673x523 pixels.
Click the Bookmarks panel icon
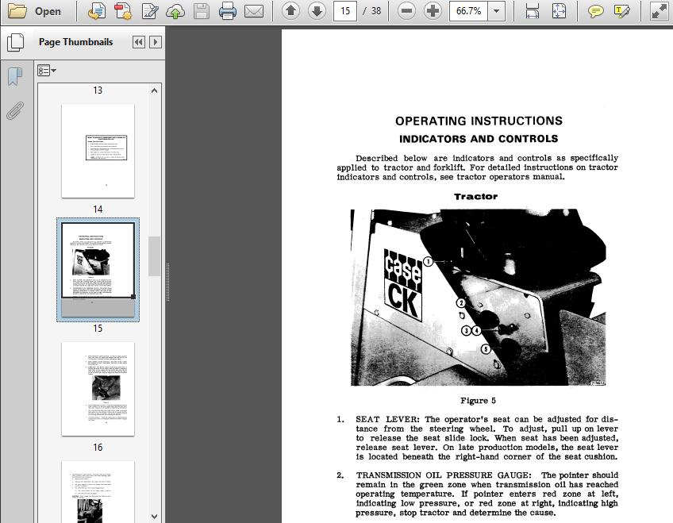15,76
